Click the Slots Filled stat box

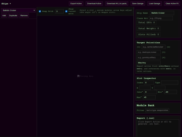(x=149, y=35)
